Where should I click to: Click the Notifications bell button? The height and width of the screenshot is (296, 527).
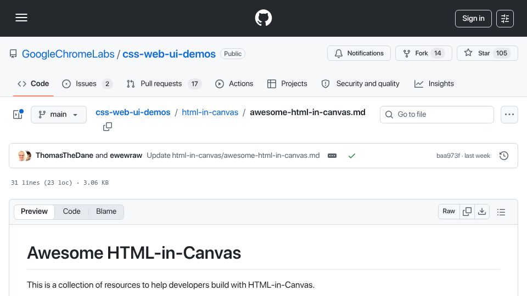coord(359,53)
